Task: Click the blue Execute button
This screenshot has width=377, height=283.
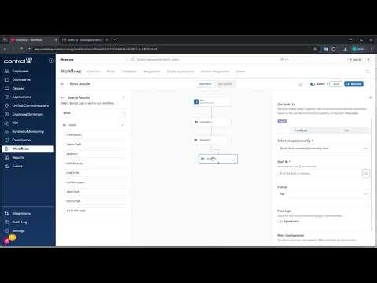Action: 353,84
